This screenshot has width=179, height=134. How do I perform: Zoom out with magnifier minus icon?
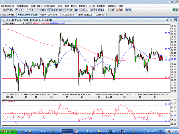(x=130, y=10)
